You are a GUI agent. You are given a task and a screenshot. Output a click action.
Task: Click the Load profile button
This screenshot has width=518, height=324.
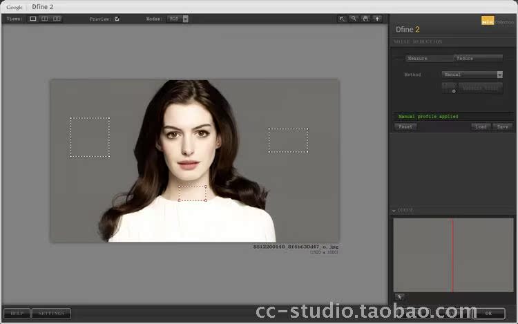click(481, 126)
